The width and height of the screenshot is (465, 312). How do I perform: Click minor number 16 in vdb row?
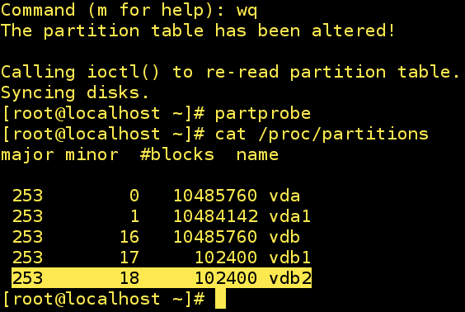point(129,237)
